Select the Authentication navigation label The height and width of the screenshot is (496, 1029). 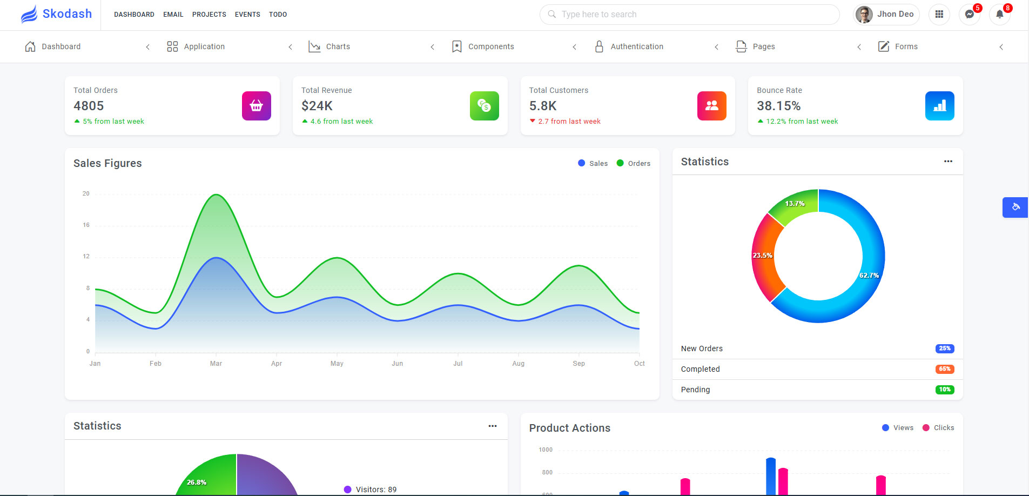[637, 46]
